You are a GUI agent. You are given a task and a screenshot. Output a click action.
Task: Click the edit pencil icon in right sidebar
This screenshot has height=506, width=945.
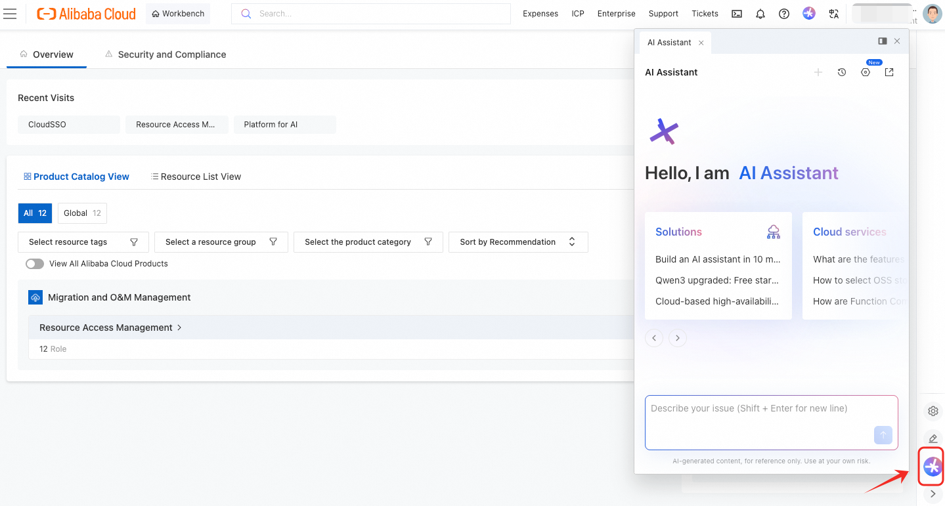(x=933, y=438)
